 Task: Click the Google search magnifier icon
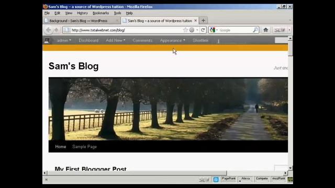coord(255,30)
